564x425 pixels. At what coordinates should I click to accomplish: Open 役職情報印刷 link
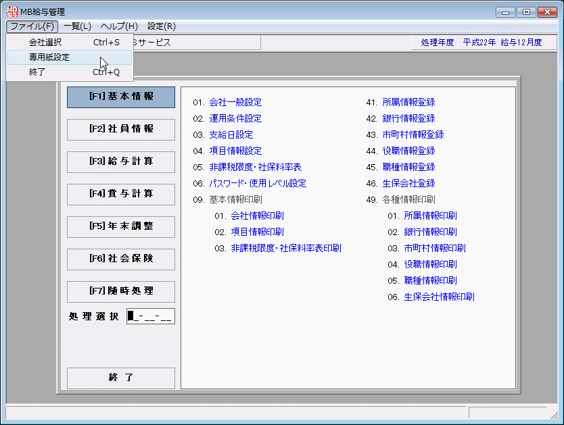pyautogui.click(x=430, y=264)
